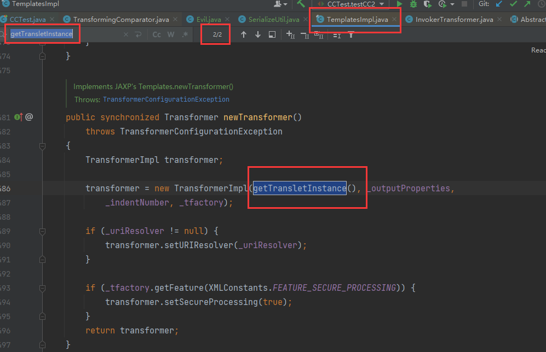Viewport: 546px width, 352px height.
Task: Click TransformerImpl in the variable declaration
Action: [122, 160]
